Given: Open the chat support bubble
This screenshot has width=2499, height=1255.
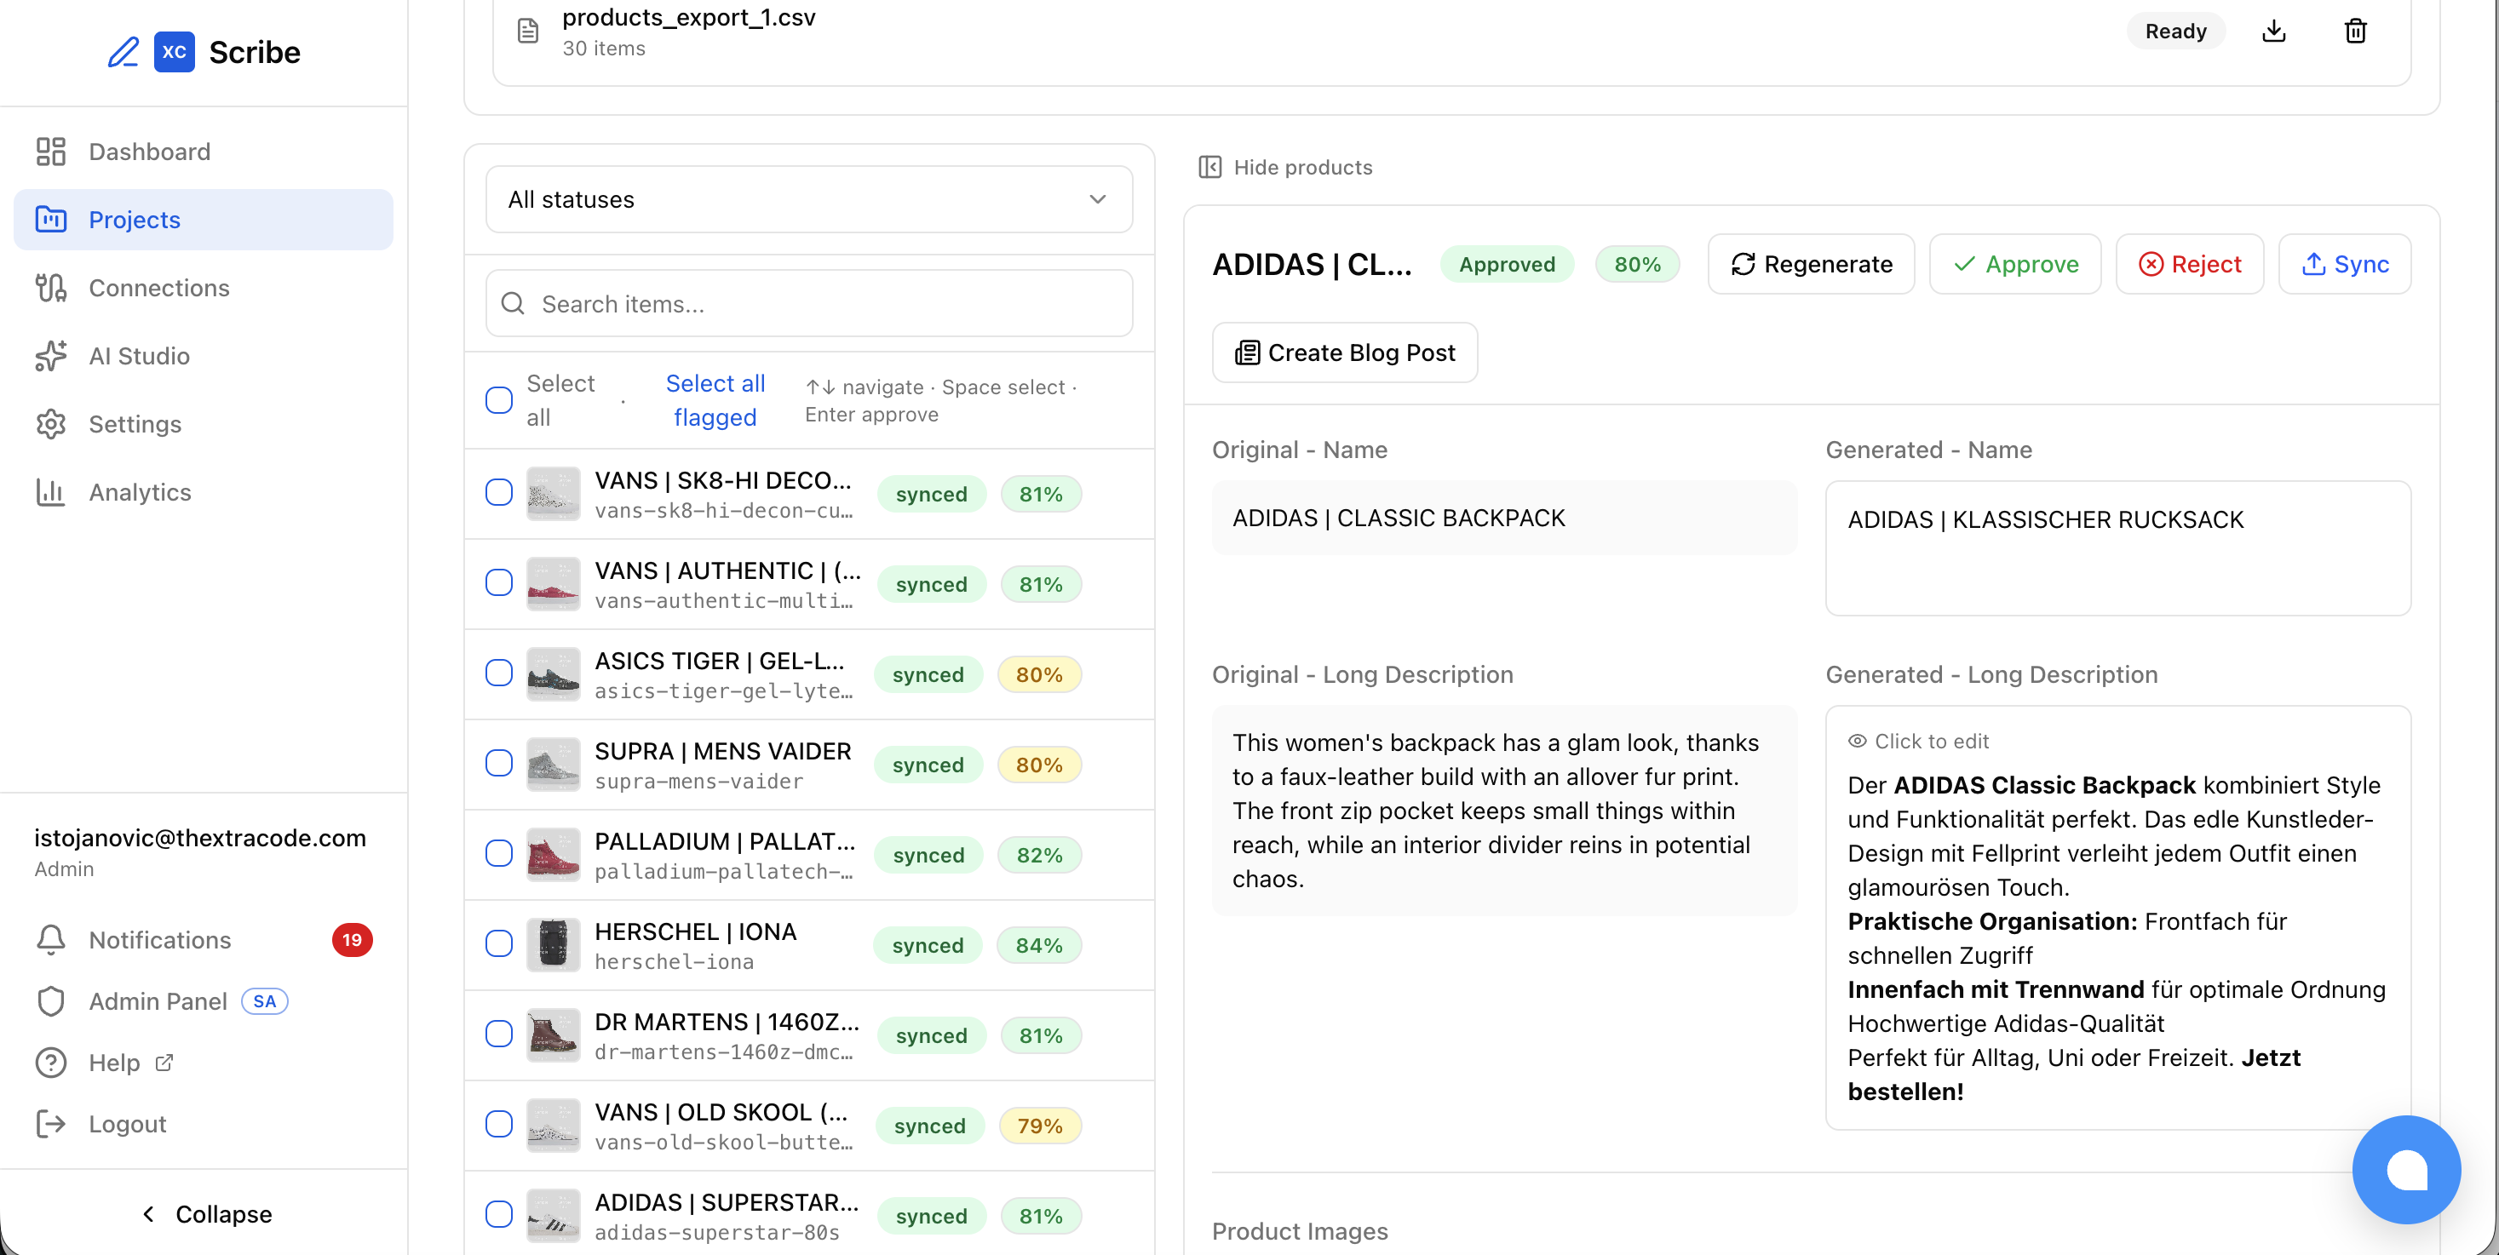Looking at the screenshot, I should tap(2405, 1169).
